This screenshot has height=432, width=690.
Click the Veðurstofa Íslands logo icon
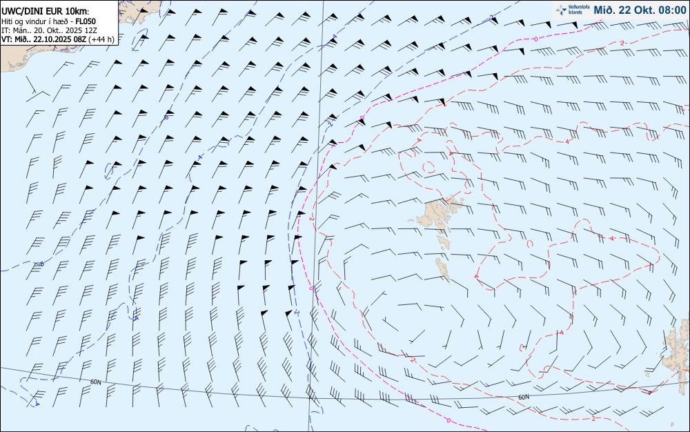coord(561,10)
